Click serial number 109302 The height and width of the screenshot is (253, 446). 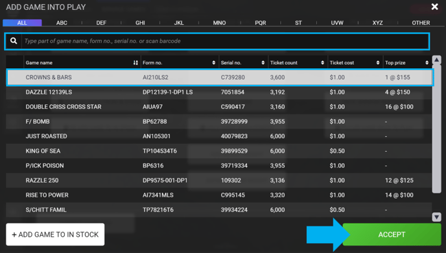point(231,180)
